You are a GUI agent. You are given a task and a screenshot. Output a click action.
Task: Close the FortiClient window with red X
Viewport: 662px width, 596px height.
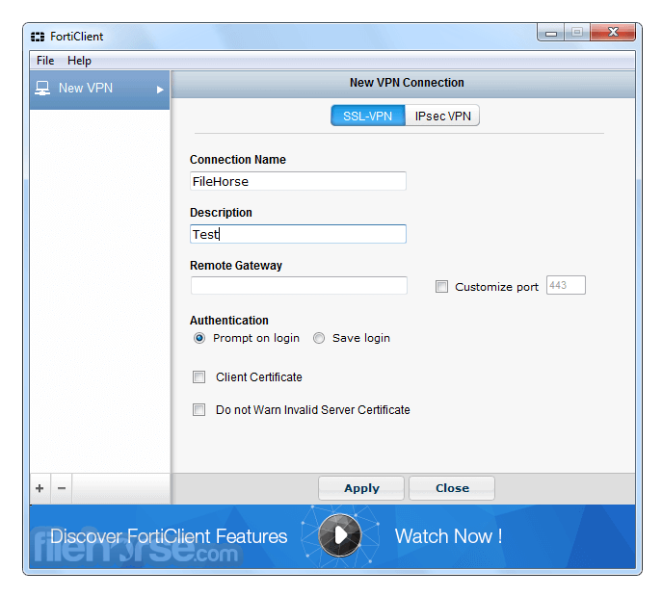tap(613, 33)
